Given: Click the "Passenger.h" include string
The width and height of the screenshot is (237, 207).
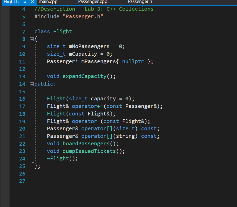Looking at the screenshot, I should pyautogui.click(x=83, y=16).
